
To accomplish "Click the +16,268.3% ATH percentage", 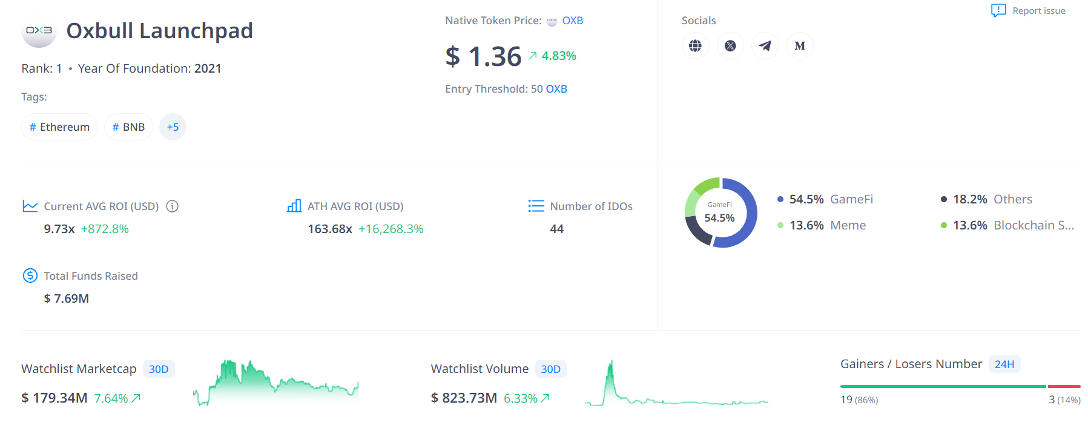I will (391, 229).
